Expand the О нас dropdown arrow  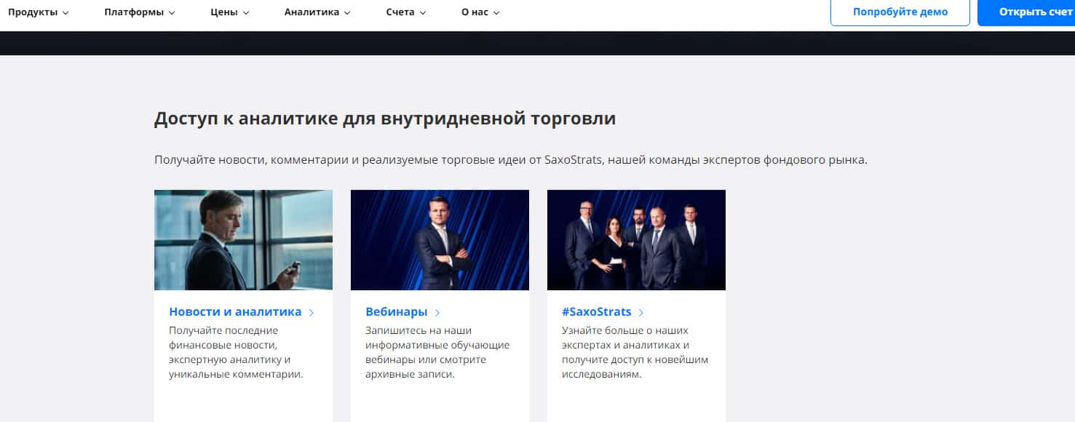496,13
